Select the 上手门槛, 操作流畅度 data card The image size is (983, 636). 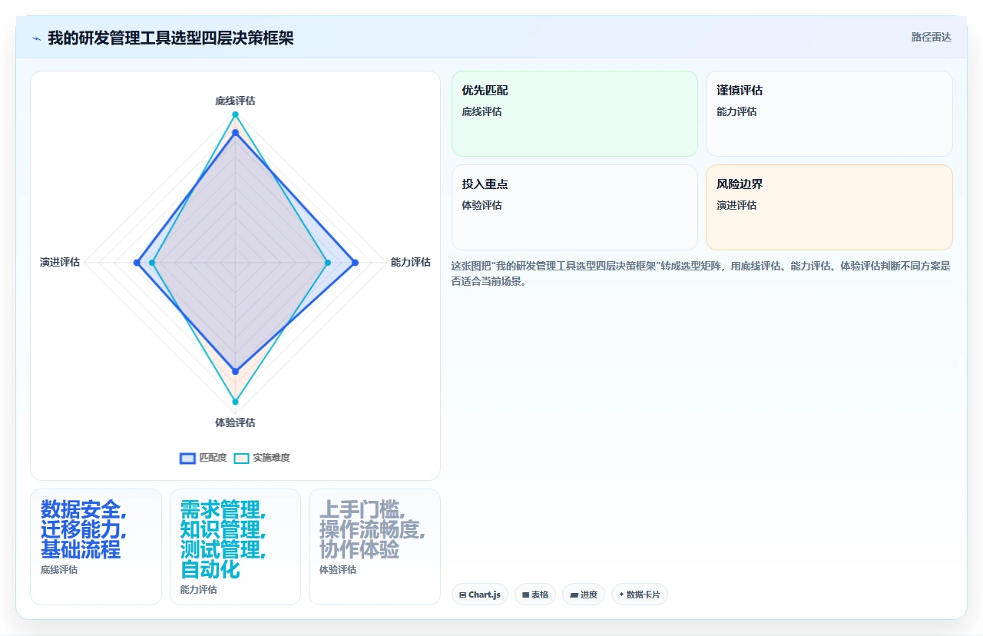tap(375, 547)
